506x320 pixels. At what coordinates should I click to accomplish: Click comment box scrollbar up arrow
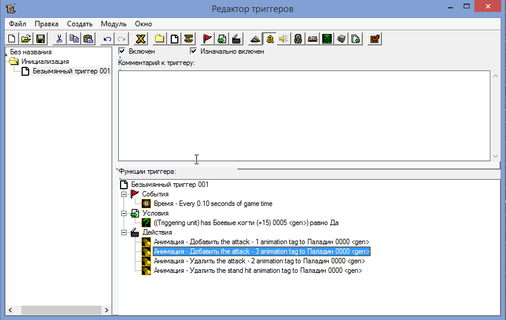[495, 76]
